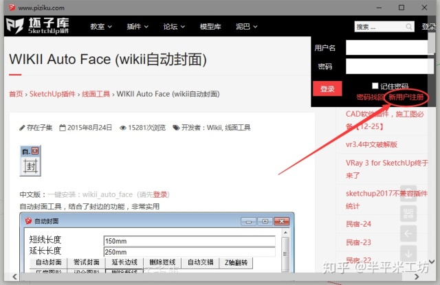Click the eye icon beside 15281次浏览
The image size is (440, 285).
[x=122, y=128]
